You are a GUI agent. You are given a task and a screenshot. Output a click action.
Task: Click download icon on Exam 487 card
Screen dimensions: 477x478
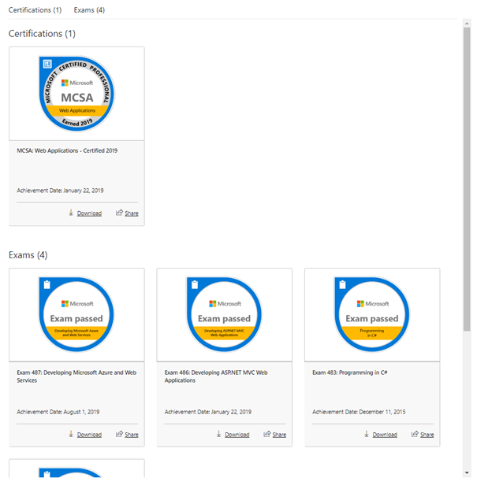point(71,434)
